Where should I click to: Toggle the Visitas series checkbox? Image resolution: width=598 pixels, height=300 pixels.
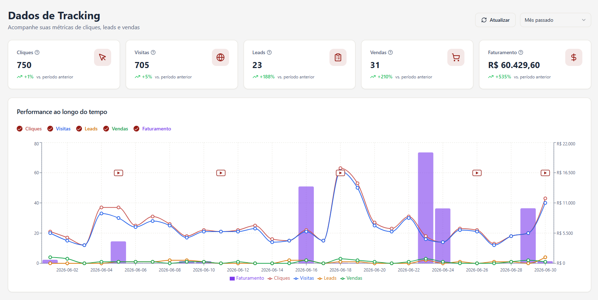[50, 129]
